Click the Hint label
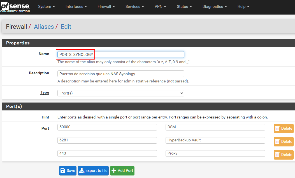 pos(45,117)
